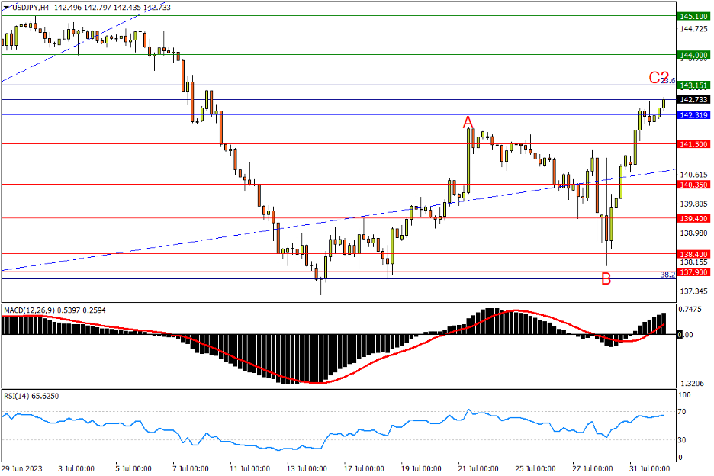The image size is (714, 476).
Task: Click the current price tag 142.733
Action: (x=694, y=100)
